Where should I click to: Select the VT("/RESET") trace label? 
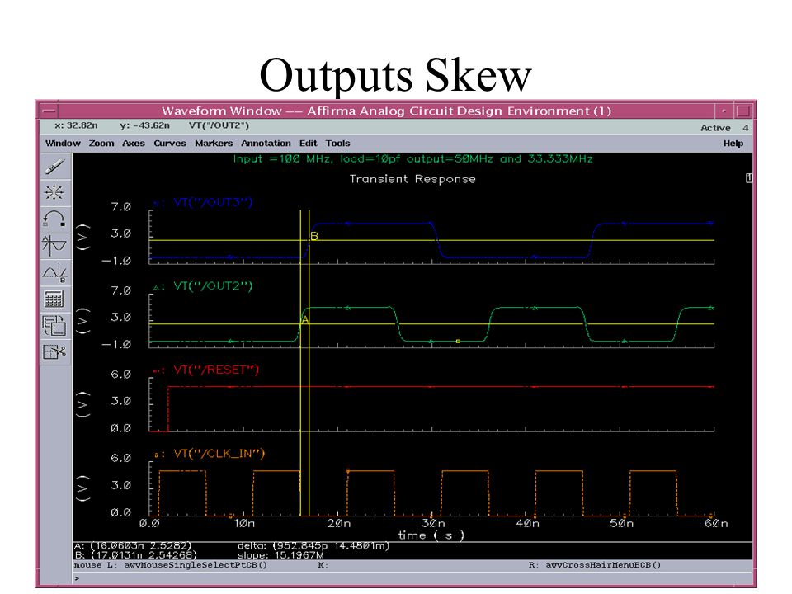(x=215, y=370)
